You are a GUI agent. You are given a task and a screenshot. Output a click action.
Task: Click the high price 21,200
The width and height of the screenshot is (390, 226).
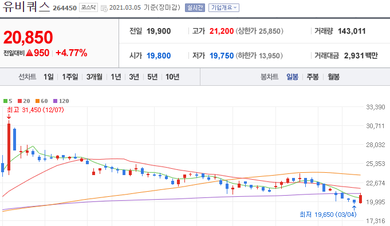(x=222, y=31)
